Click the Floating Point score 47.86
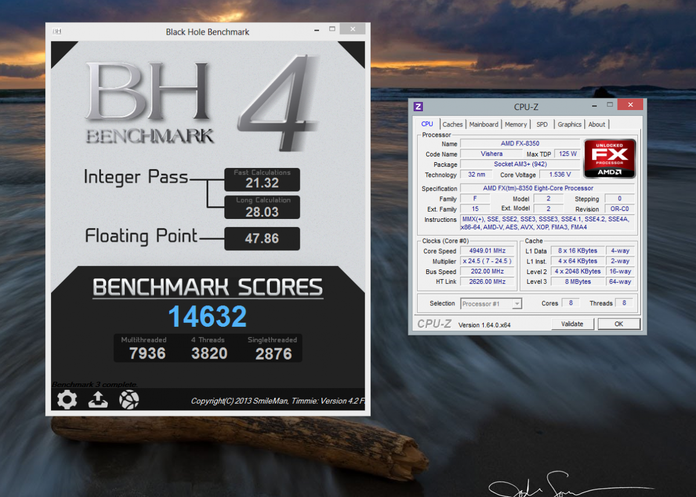Image resolution: width=696 pixels, height=497 pixels. point(262,238)
